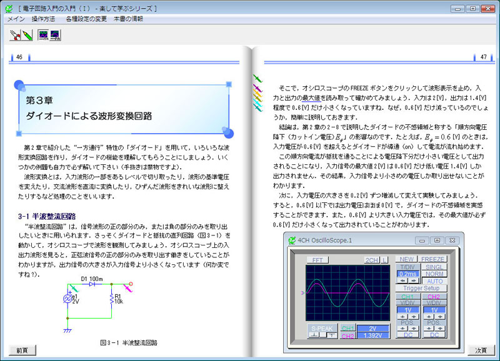Click the T/DIV value 0.2ms
This screenshot has height=361, width=500.
408,274
